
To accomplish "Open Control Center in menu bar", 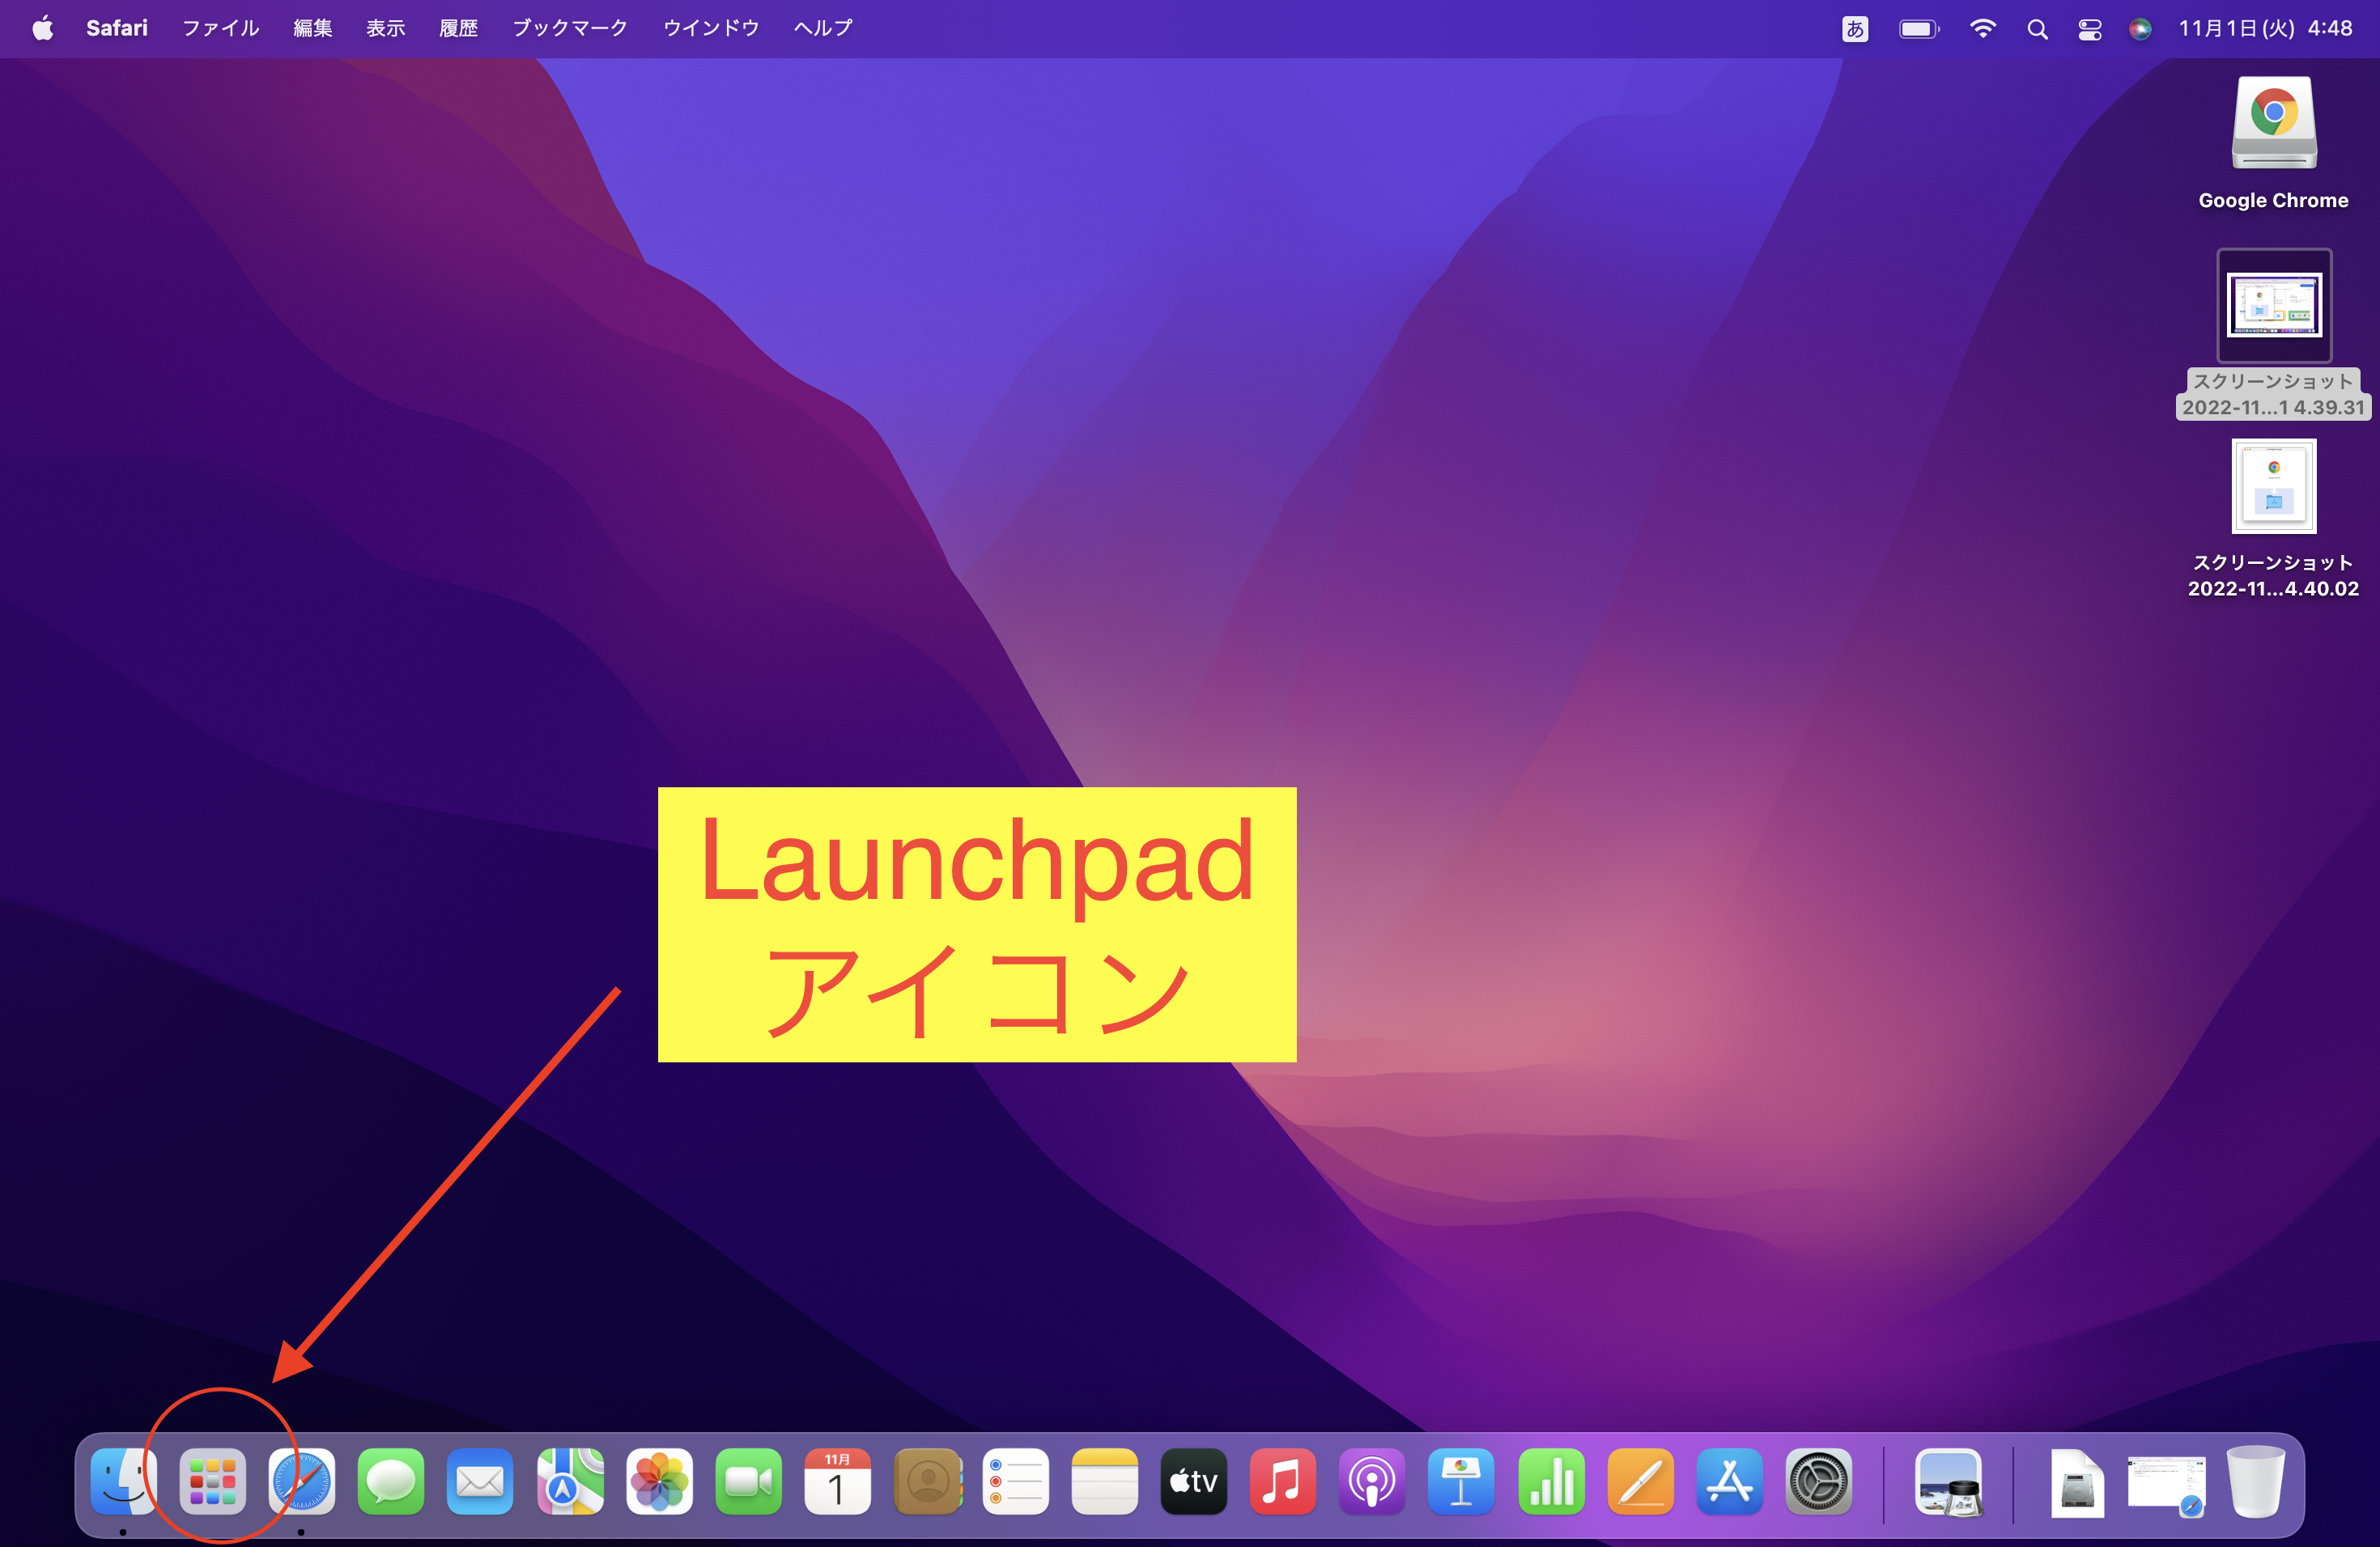I will pos(2089,29).
